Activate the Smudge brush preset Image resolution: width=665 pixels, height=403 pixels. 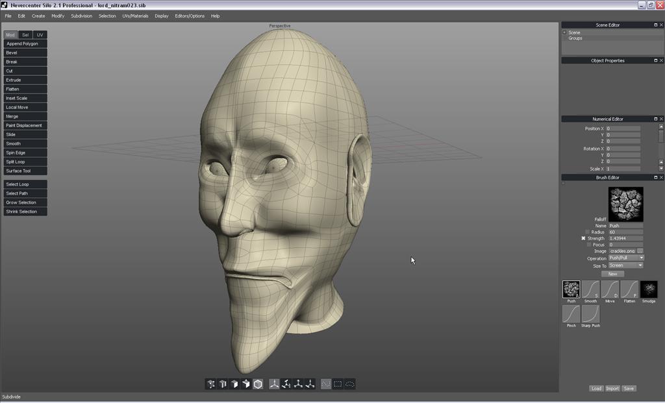pos(649,289)
